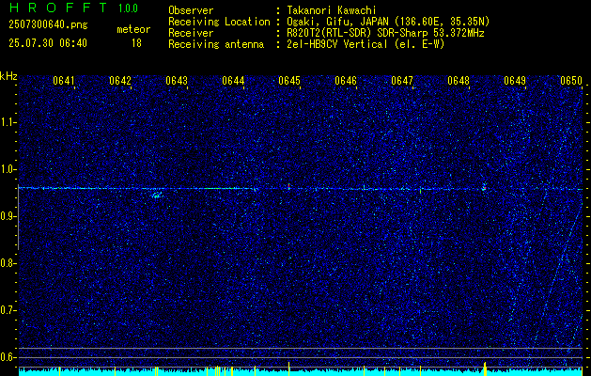Click the 1.1 kHz axis label

click(x=8, y=122)
